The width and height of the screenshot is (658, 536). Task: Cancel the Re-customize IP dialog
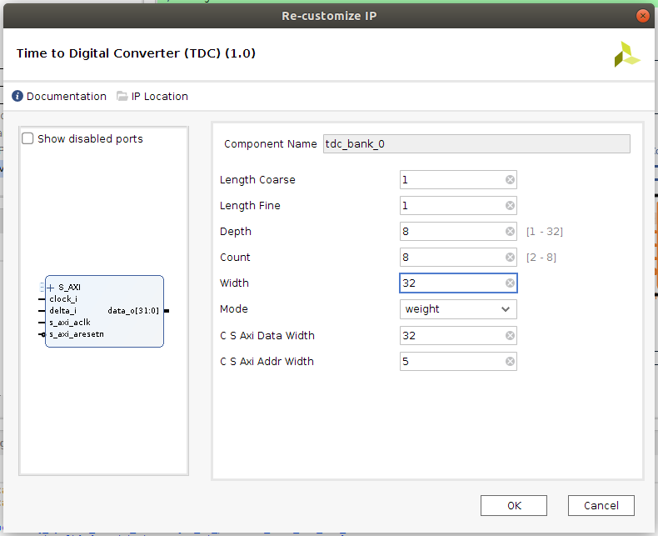click(601, 505)
